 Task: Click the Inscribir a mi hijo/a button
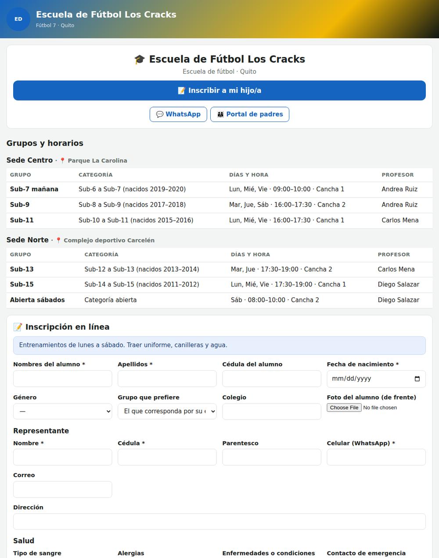[x=219, y=90]
